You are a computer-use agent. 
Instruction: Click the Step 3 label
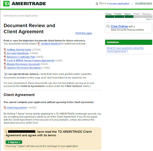click(x=149, y=19)
